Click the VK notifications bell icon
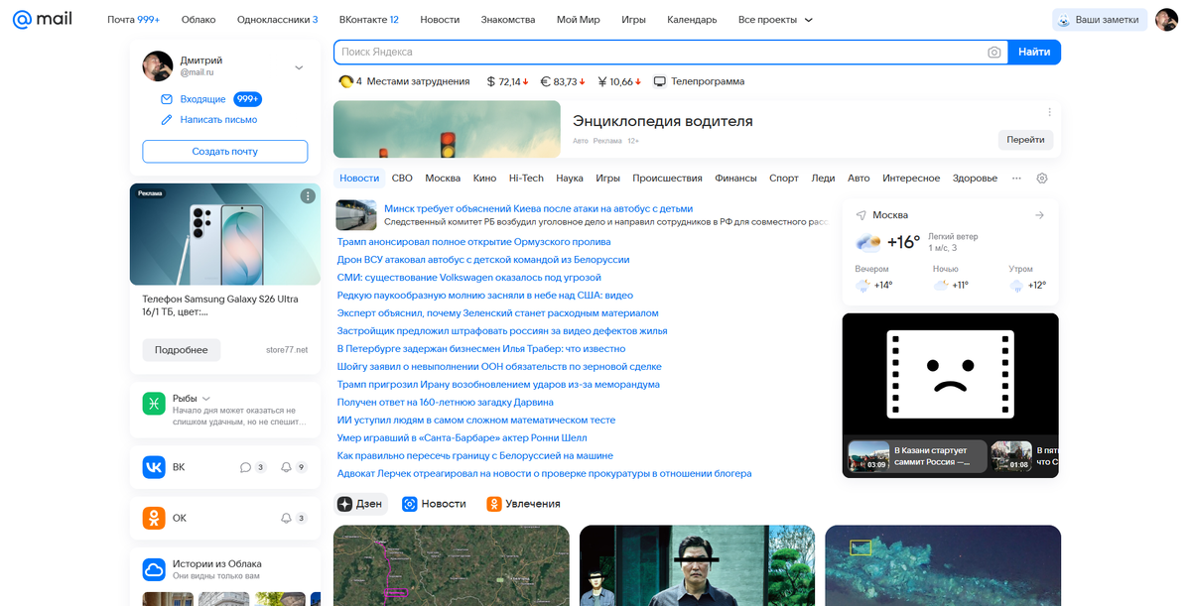This screenshot has width=1191, height=606. (286, 467)
